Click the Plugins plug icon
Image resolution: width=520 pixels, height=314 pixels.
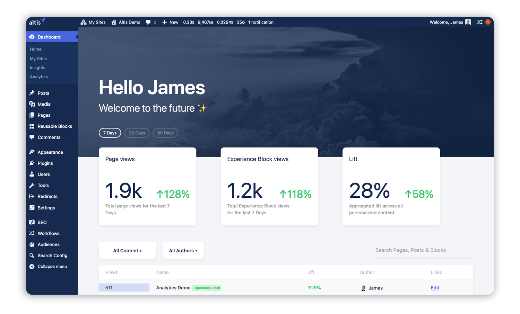pos(32,163)
